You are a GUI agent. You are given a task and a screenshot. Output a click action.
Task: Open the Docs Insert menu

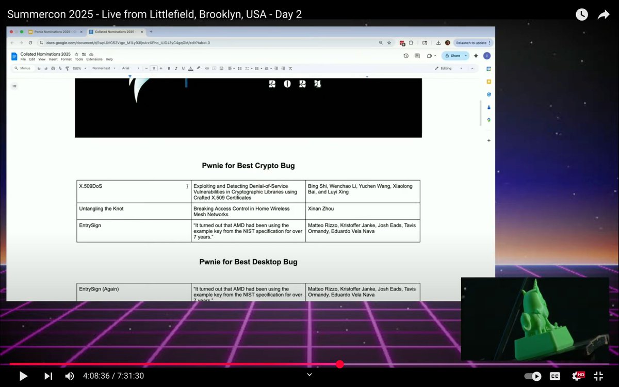(x=53, y=59)
